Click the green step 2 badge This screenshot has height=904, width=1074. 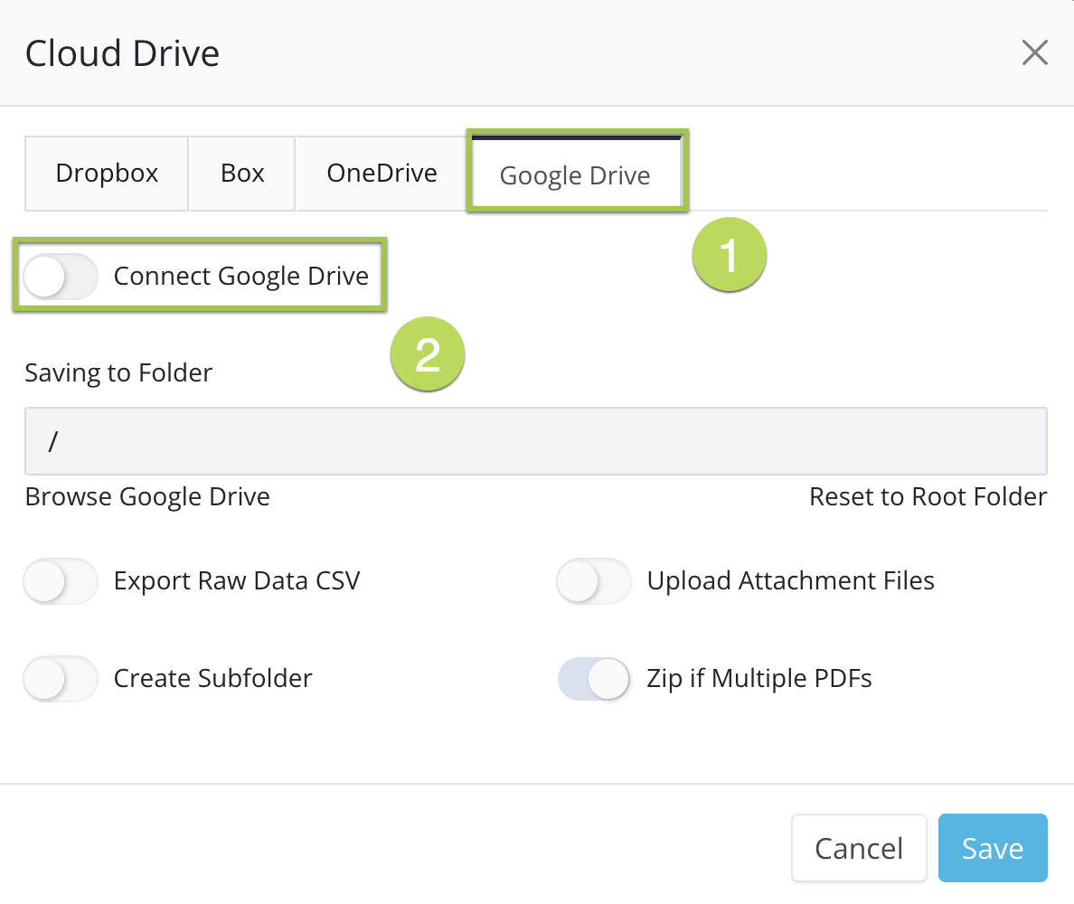pos(427,355)
